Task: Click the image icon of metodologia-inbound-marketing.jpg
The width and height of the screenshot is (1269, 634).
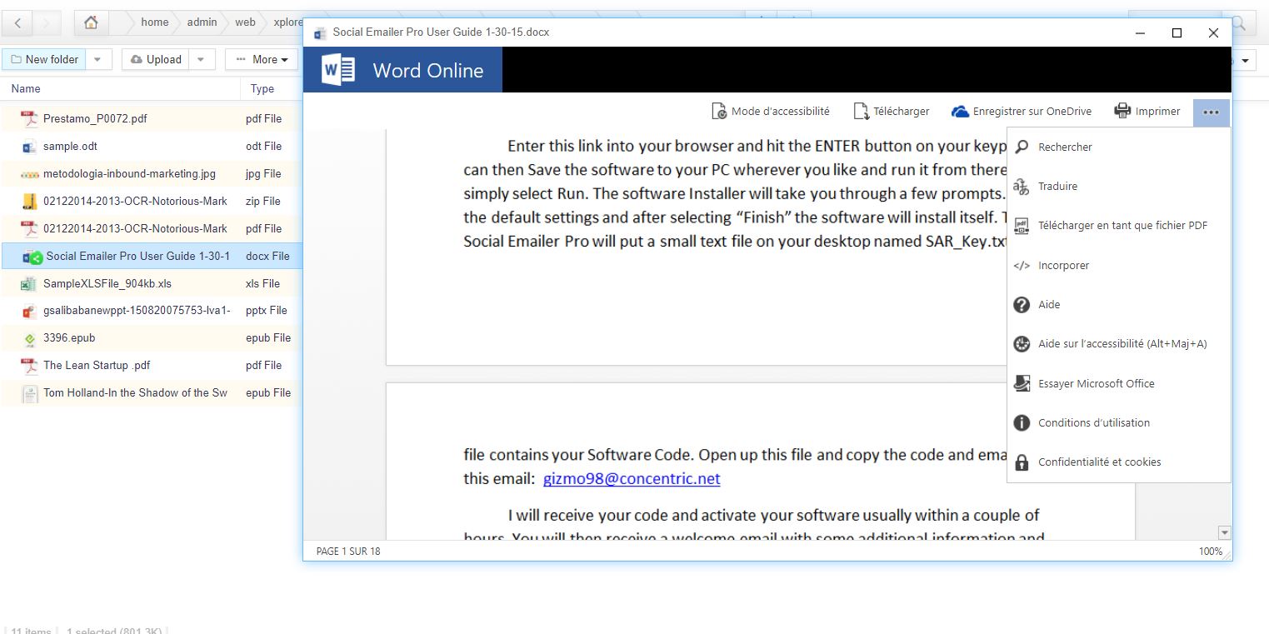Action: point(29,174)
